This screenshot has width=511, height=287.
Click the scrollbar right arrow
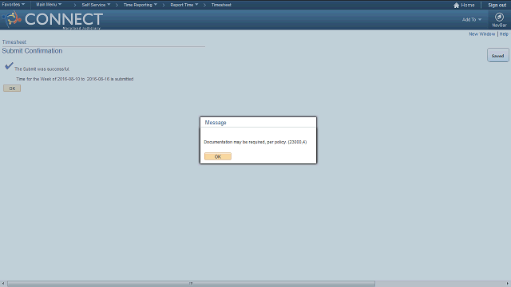point(508,284)
